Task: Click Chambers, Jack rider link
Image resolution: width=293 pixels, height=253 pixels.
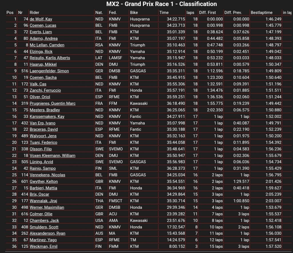Action: 44,220
